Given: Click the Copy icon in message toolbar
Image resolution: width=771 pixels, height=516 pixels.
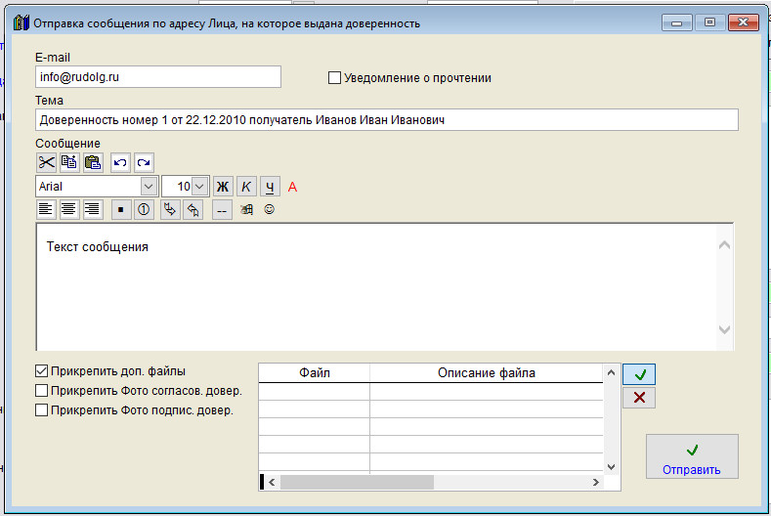Looking at the screenshot, I should tap(69, 162).
